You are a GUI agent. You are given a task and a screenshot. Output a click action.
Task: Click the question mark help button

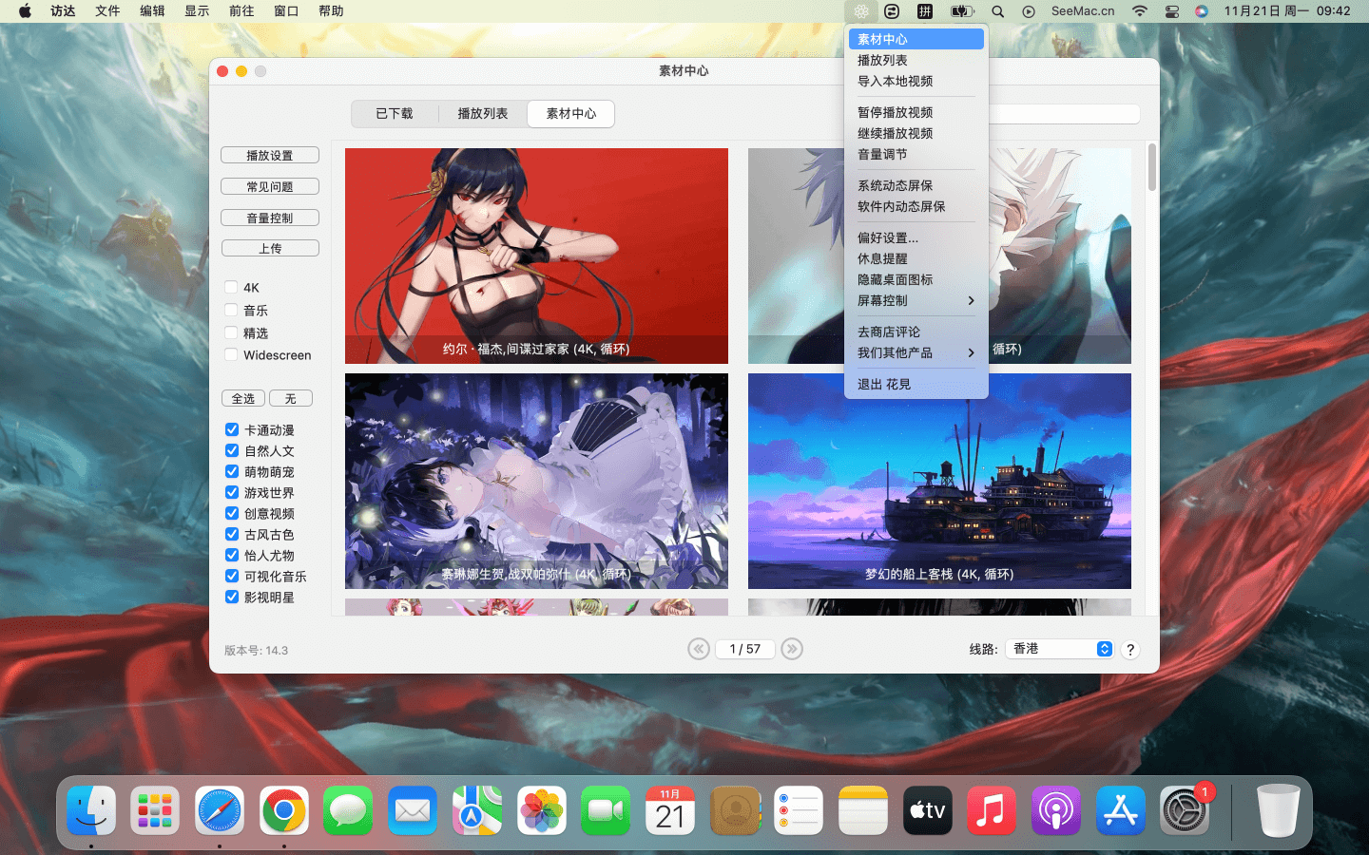pyautogui.click(x=1129, y=650)
